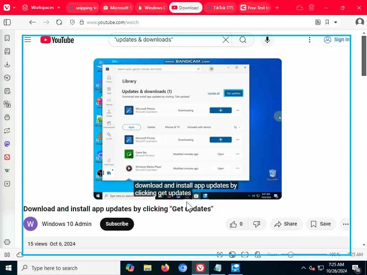Switch to the snipping tool tab

[83, 8]
